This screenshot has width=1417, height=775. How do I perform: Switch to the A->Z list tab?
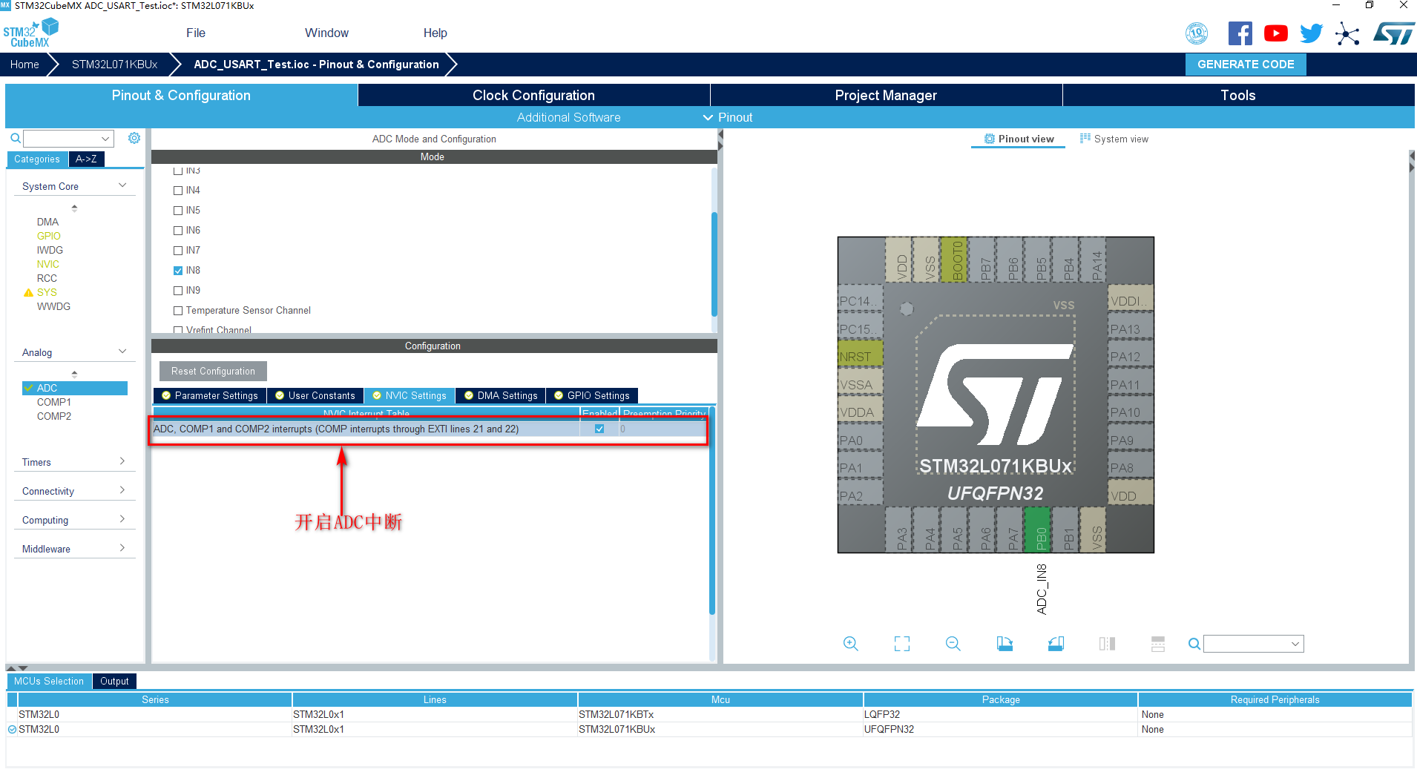click(86, 159)
